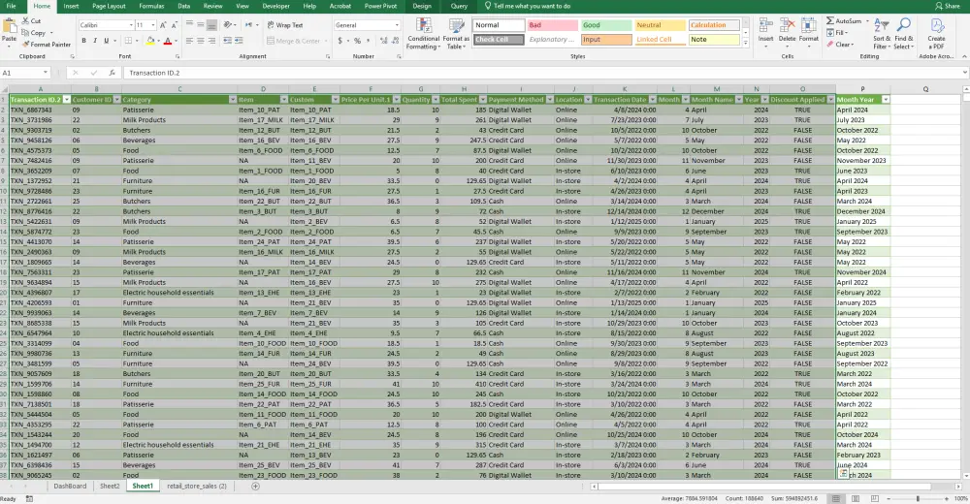Image resolution: width=970 pixels, height=504 pixels.
Task: Open the Fill dropdown
Action: 838,33
